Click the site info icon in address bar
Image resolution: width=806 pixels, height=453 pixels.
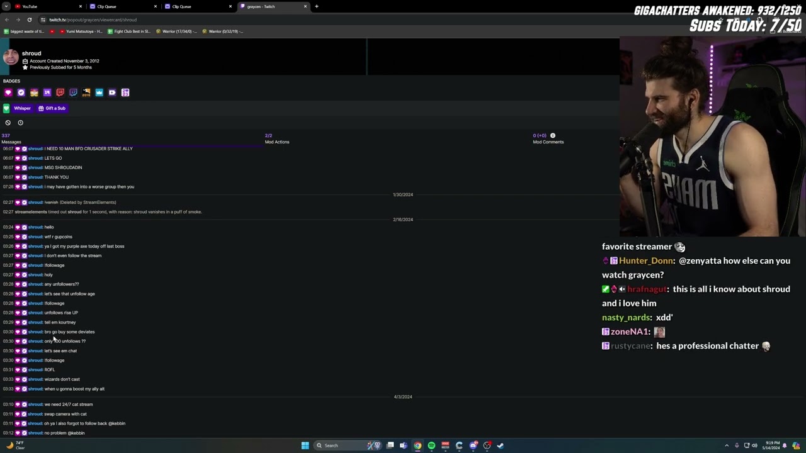click(43, 20)
